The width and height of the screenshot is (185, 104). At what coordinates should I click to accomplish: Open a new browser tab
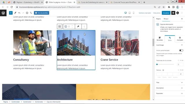click(144, 2)
